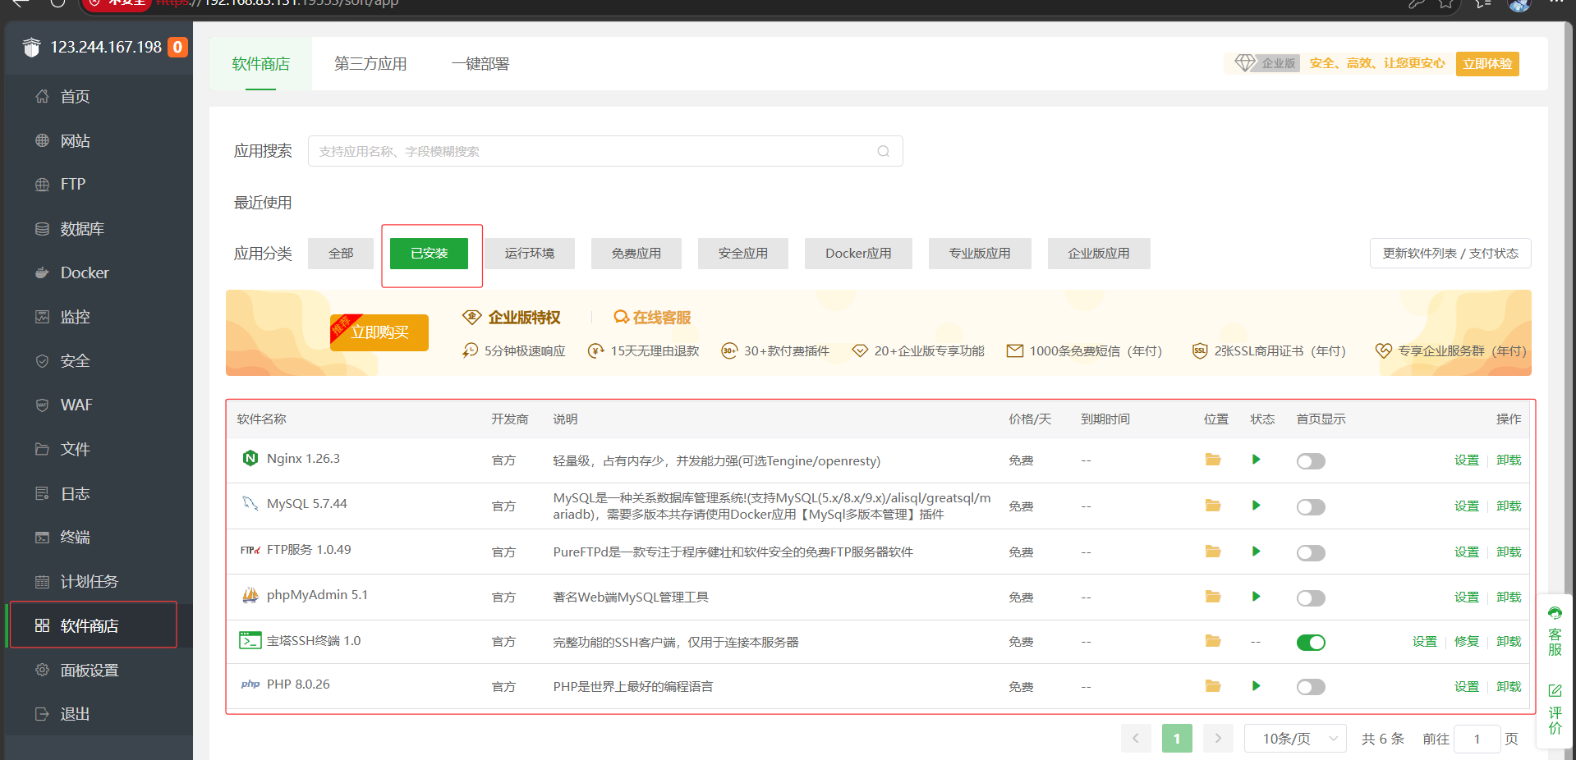Open 在线客服 link in banner
The image size is (1576, 760).
[652, 318]
